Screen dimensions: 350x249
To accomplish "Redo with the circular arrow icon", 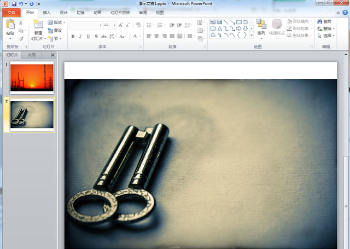I will pos(32,4).
